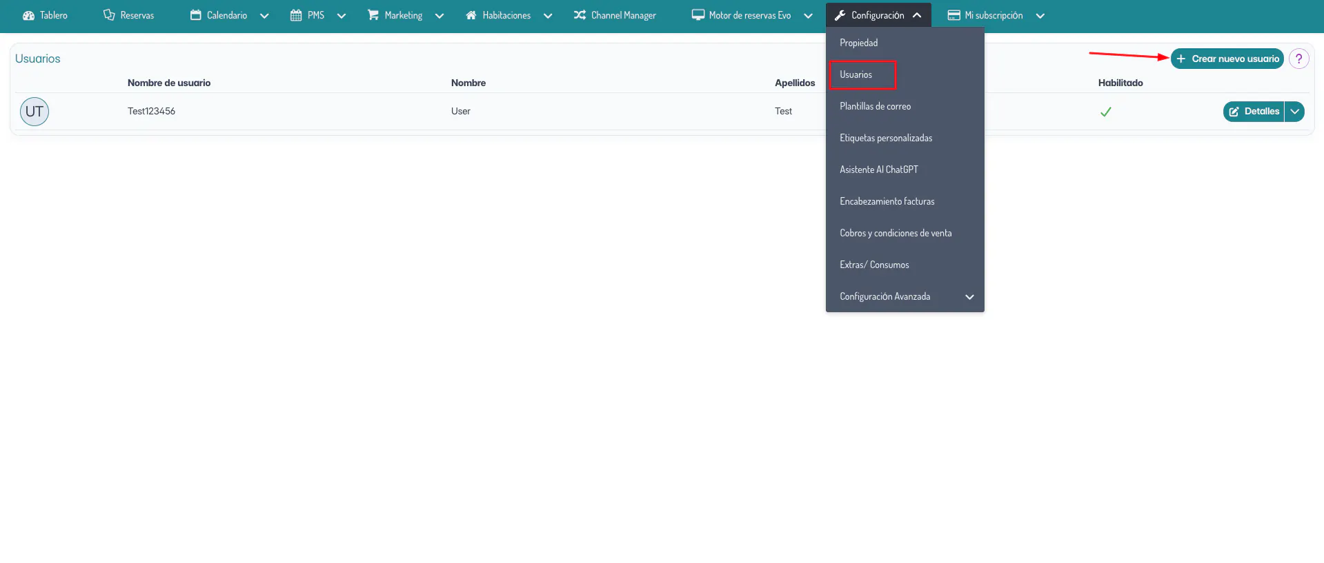Click the Mi subscripción card icon
1324x563 pixels.
(x=954, y=15)
